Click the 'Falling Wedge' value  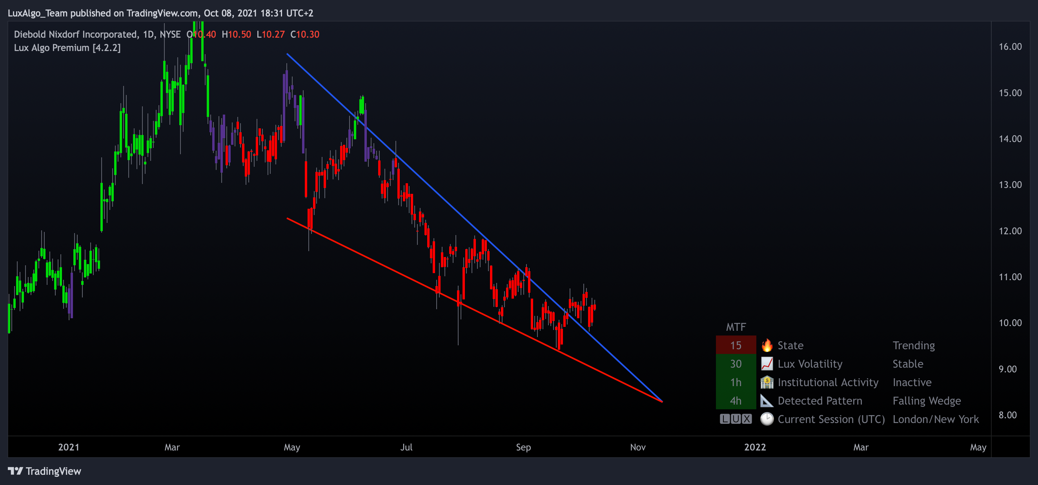tap(926, 401)
